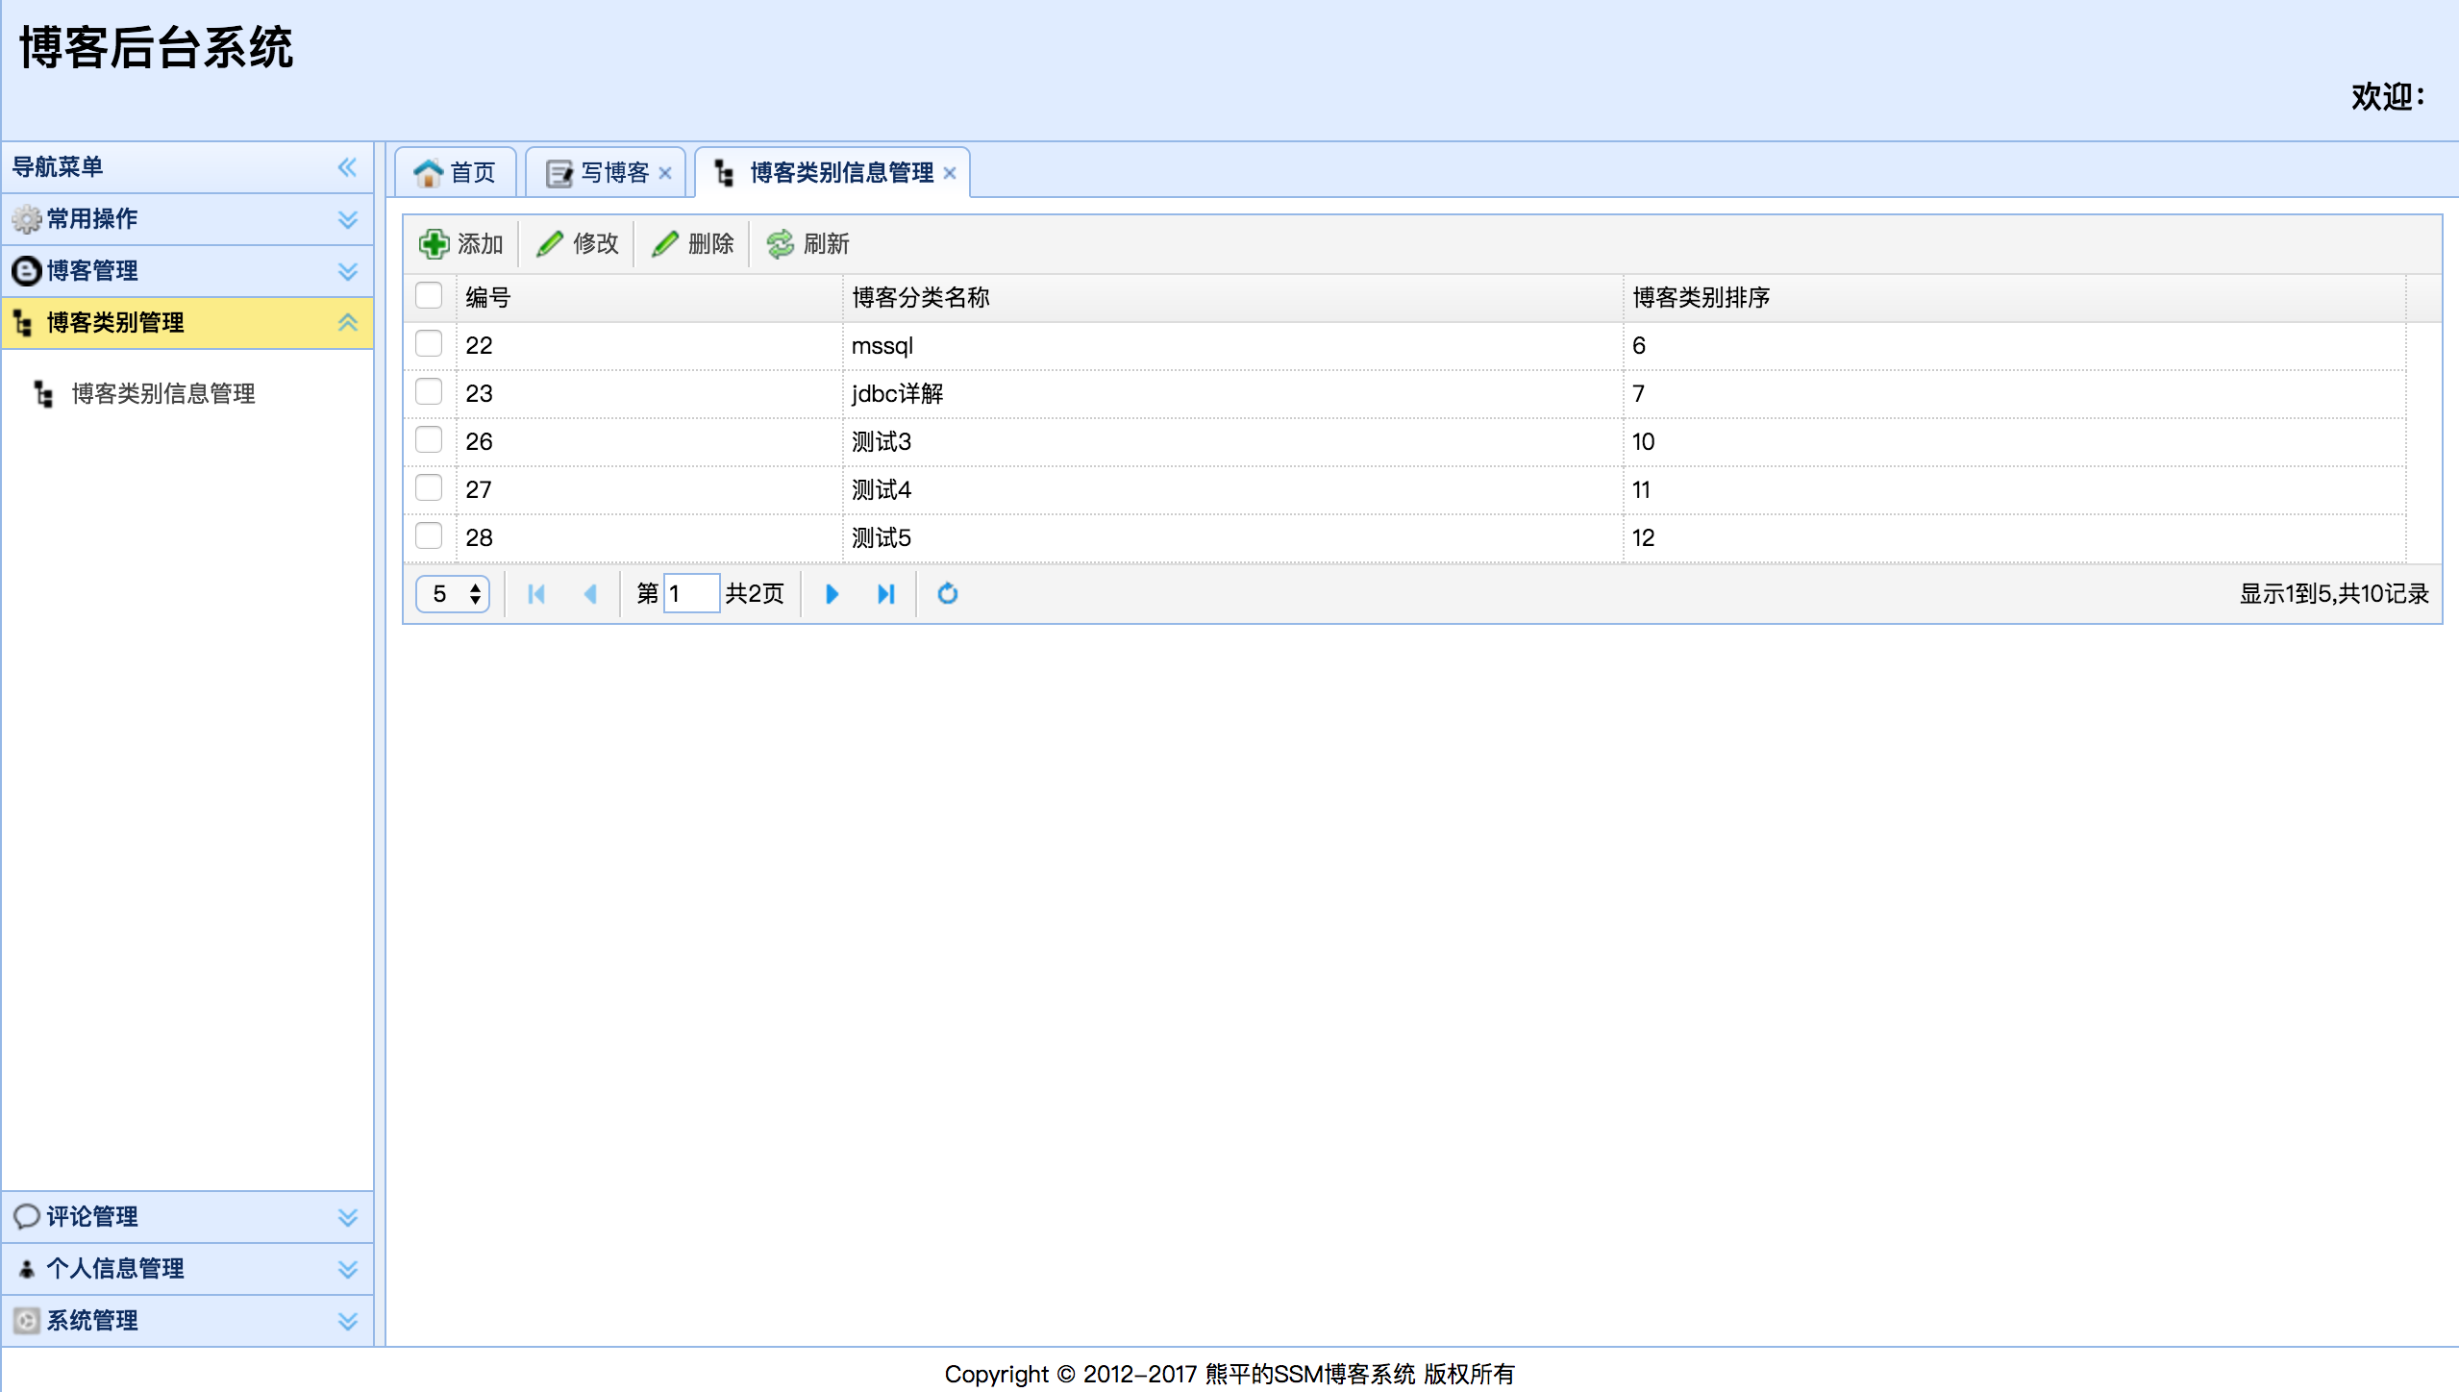Click the 添加 button label

click(481, 244)
